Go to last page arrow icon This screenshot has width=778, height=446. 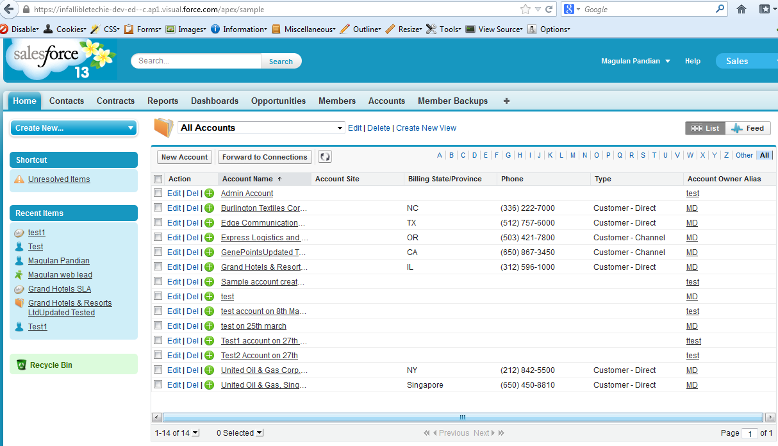coord(501,433)
